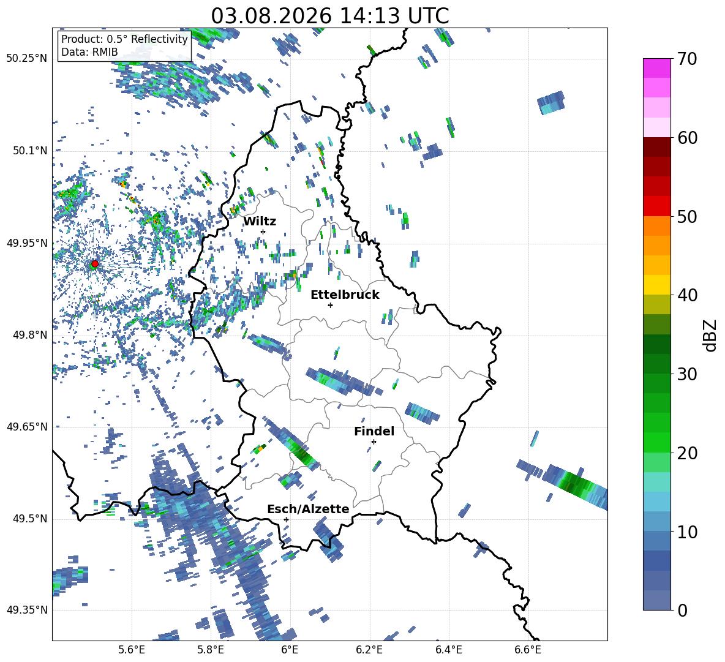Select the Ettelbruck city label

[345, 295]
